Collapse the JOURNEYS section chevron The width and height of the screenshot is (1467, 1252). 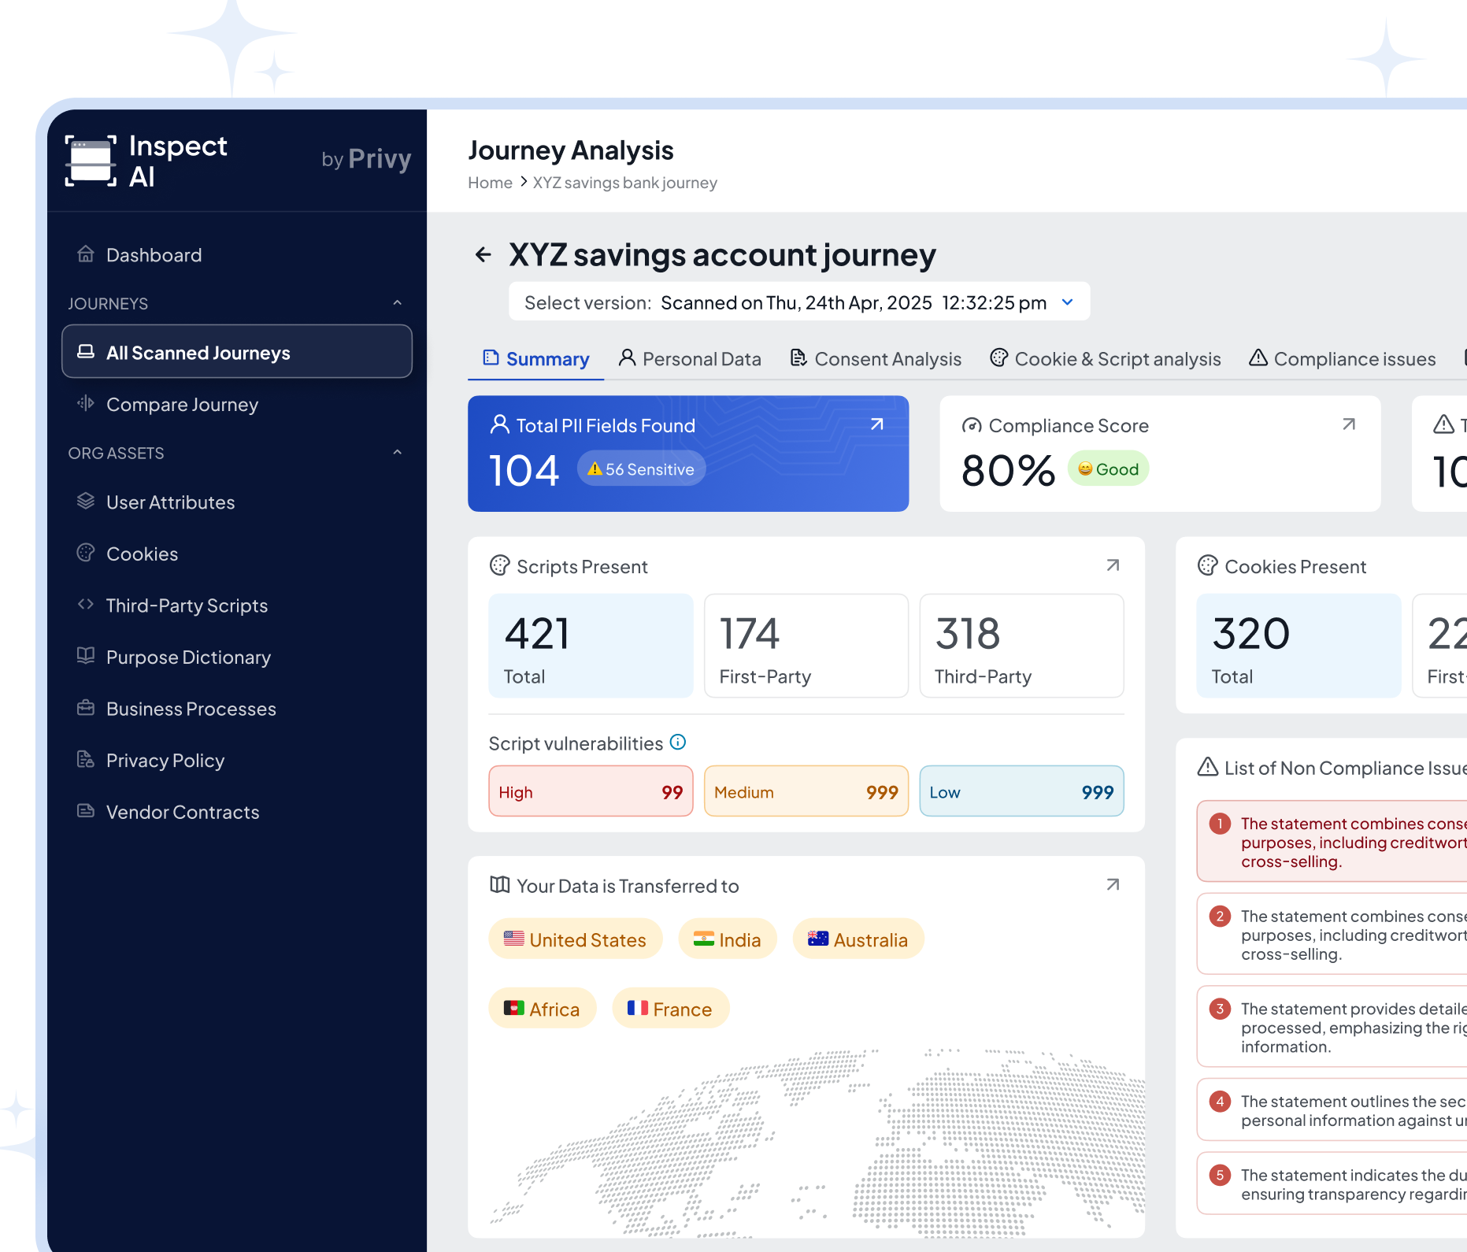click(x=398, y=303)
